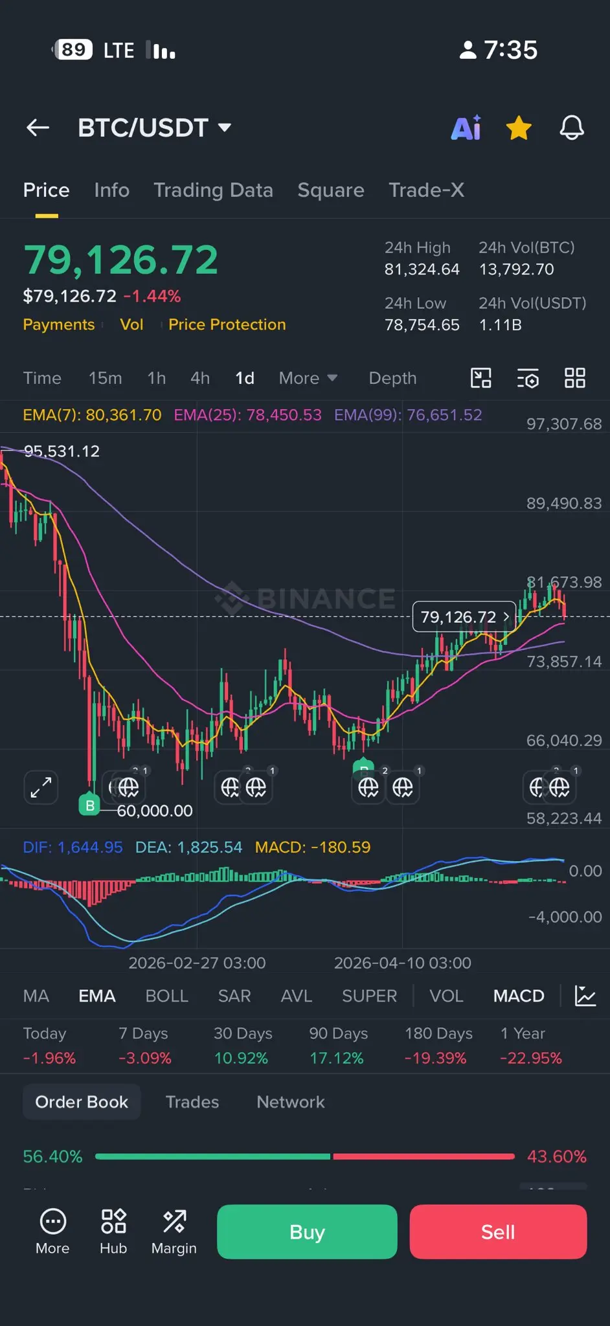Screen dimensions: 610x1326
Task: Toggle the BOLL indicator
Action: point(166,996)
